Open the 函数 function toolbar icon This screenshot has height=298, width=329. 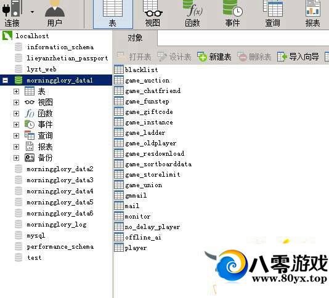tap(192, 14)
